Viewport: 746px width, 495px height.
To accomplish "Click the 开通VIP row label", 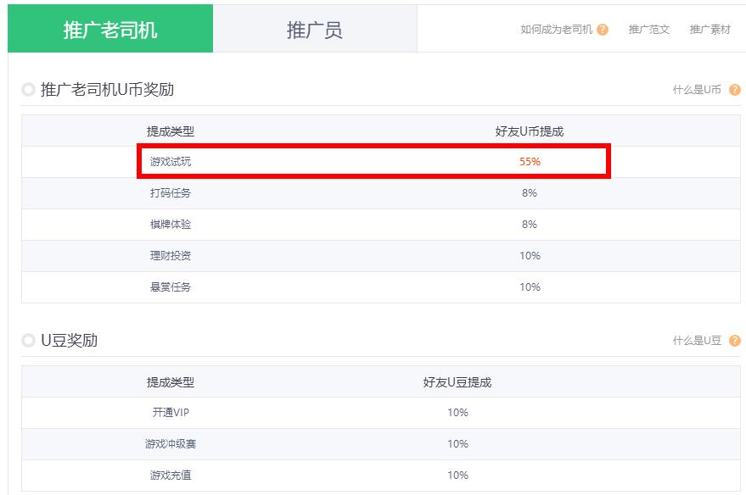I will coord(171,412).
